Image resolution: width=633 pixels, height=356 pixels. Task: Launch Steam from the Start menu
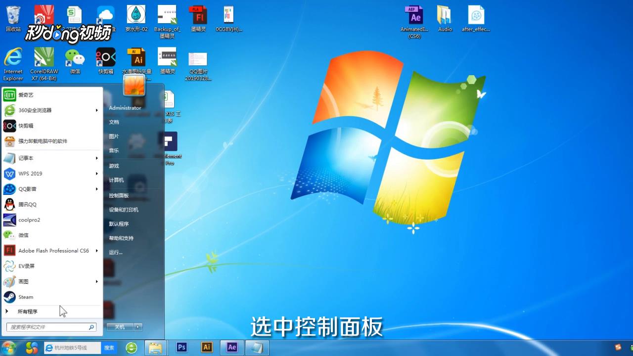tap(51, 297)
